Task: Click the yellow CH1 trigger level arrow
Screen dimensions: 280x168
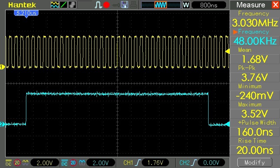Action: 227,51
